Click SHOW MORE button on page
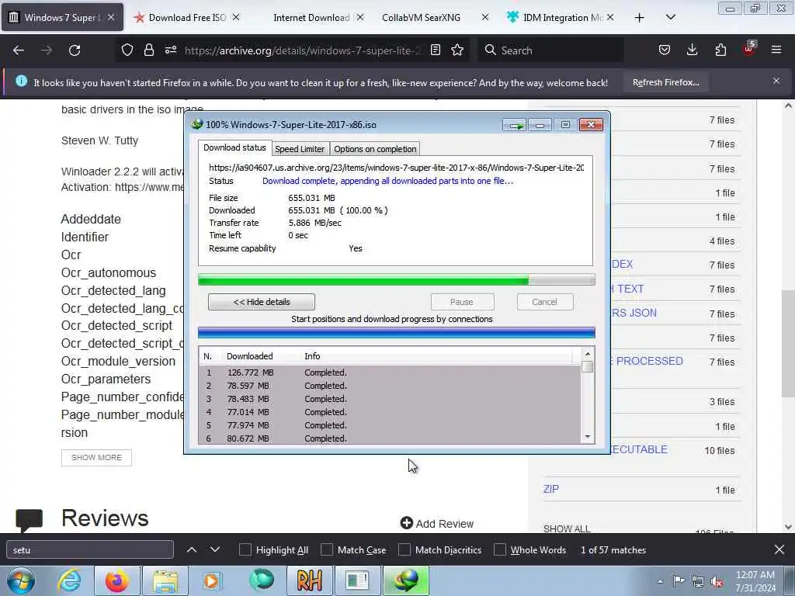The image size is (795, 596). 96,458
